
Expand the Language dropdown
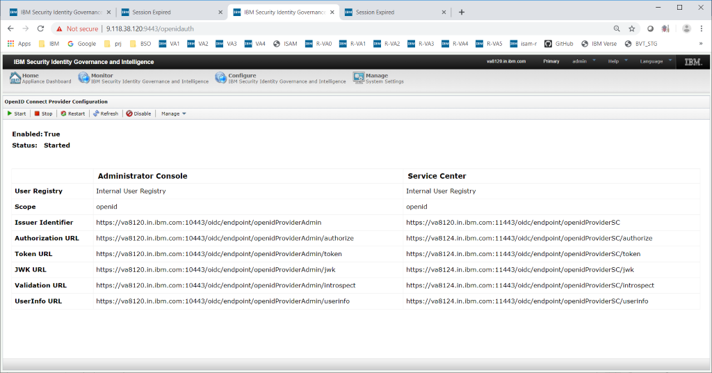[x=656, y=61]
